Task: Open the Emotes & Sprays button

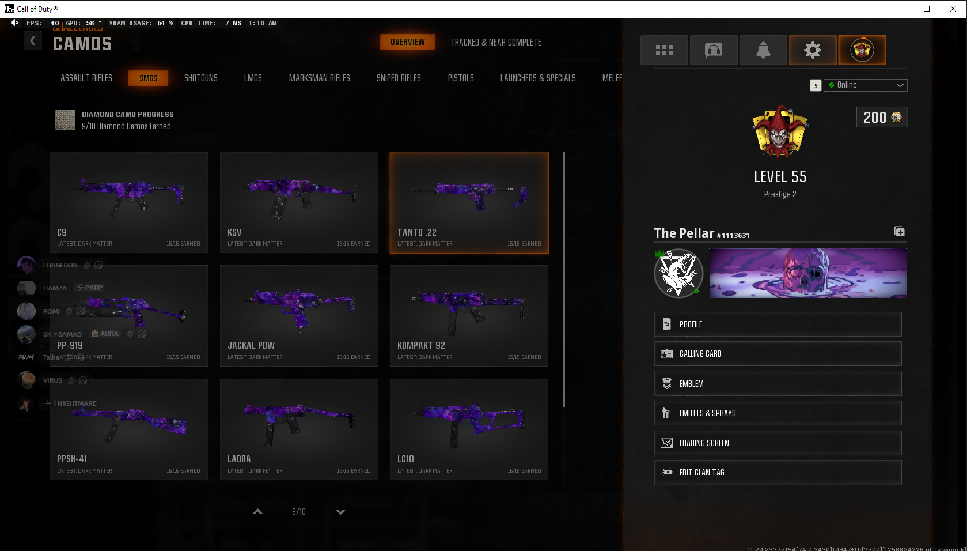Action: point(778,413)
